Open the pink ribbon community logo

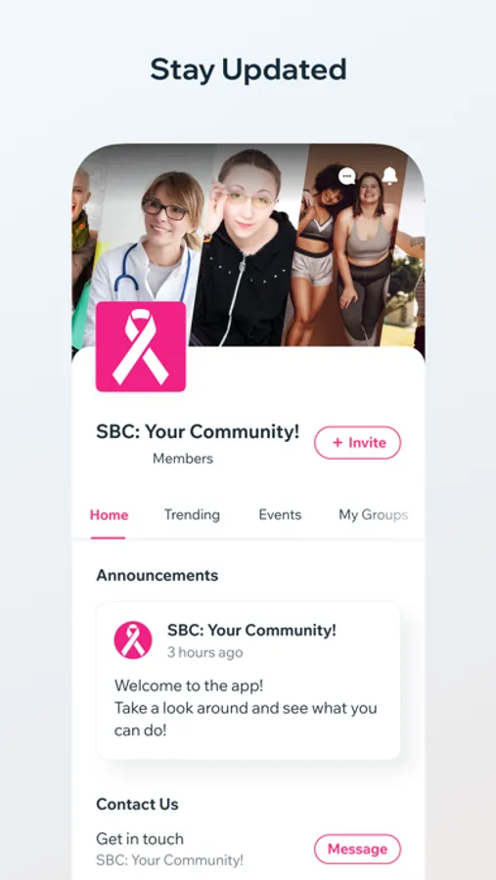141,346
